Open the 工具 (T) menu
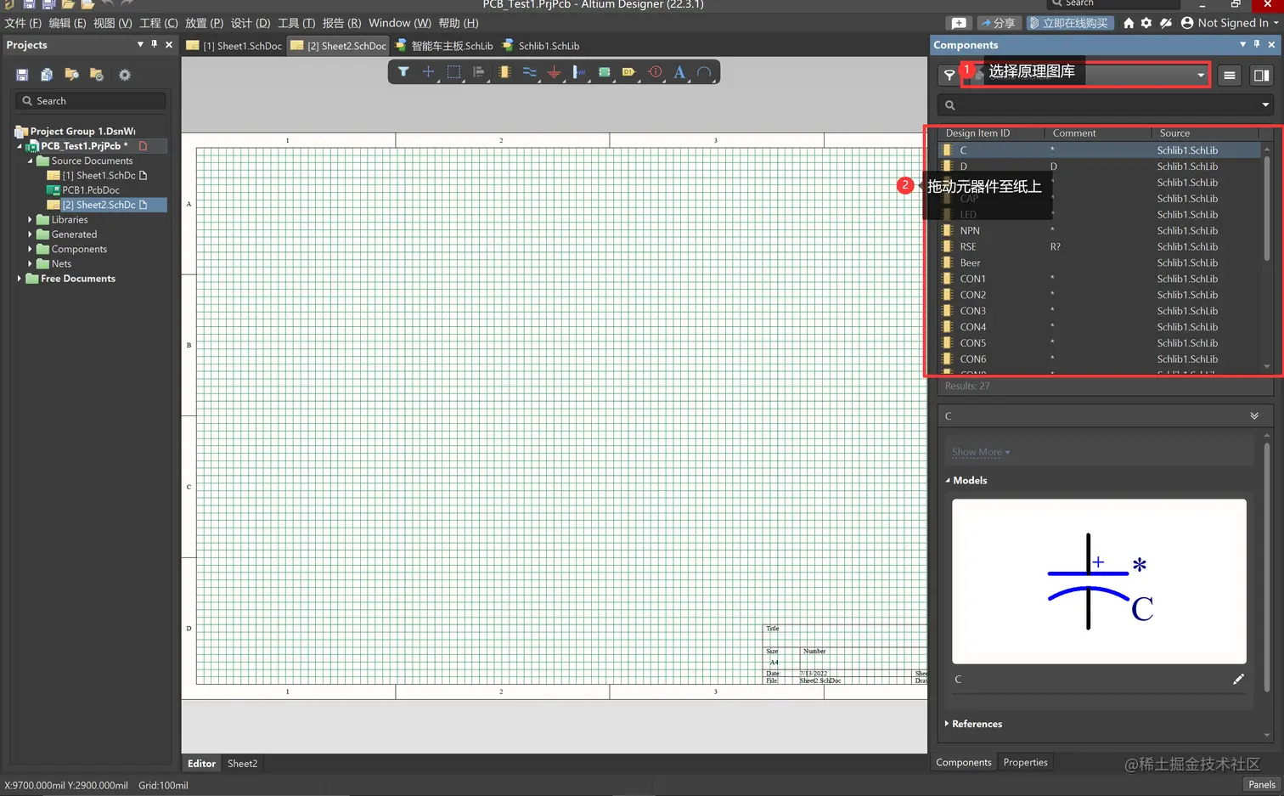1284x796 pixels. (x=296, y=23)
